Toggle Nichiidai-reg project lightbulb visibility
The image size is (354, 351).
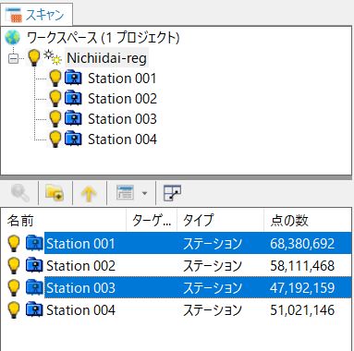[x=34, y=58]
